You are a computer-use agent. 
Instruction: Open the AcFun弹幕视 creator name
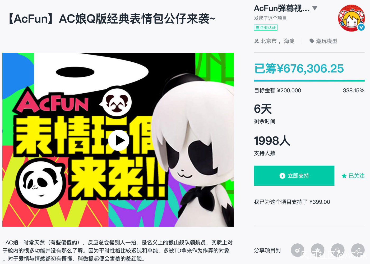282,8
